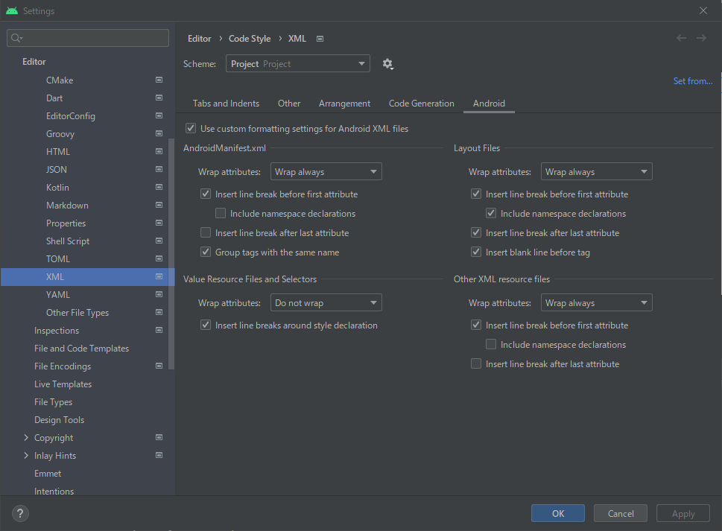Click the Help question mark icon
The image size is (722, 531).
coord(19,513)
